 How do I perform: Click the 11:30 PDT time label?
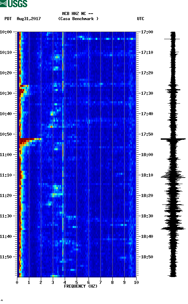(x=6, y=216)
